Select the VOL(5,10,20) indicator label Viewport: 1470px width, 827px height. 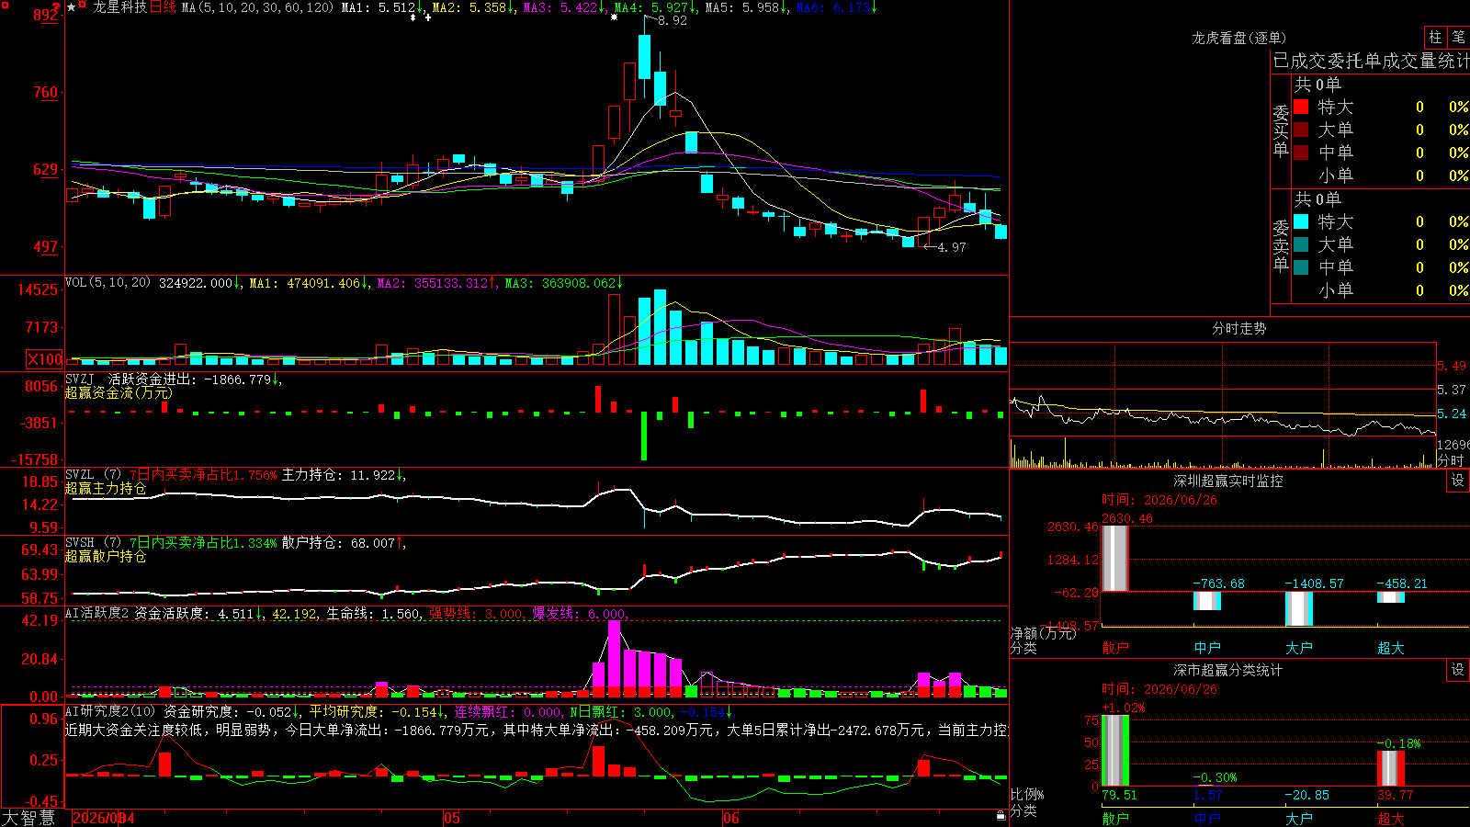pos(108,283)
